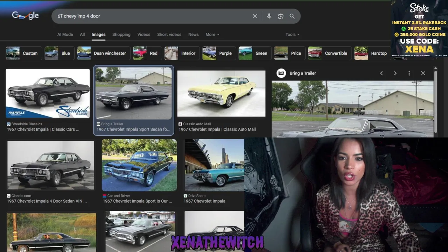Apply the Interior filter chip

[182, 53]
